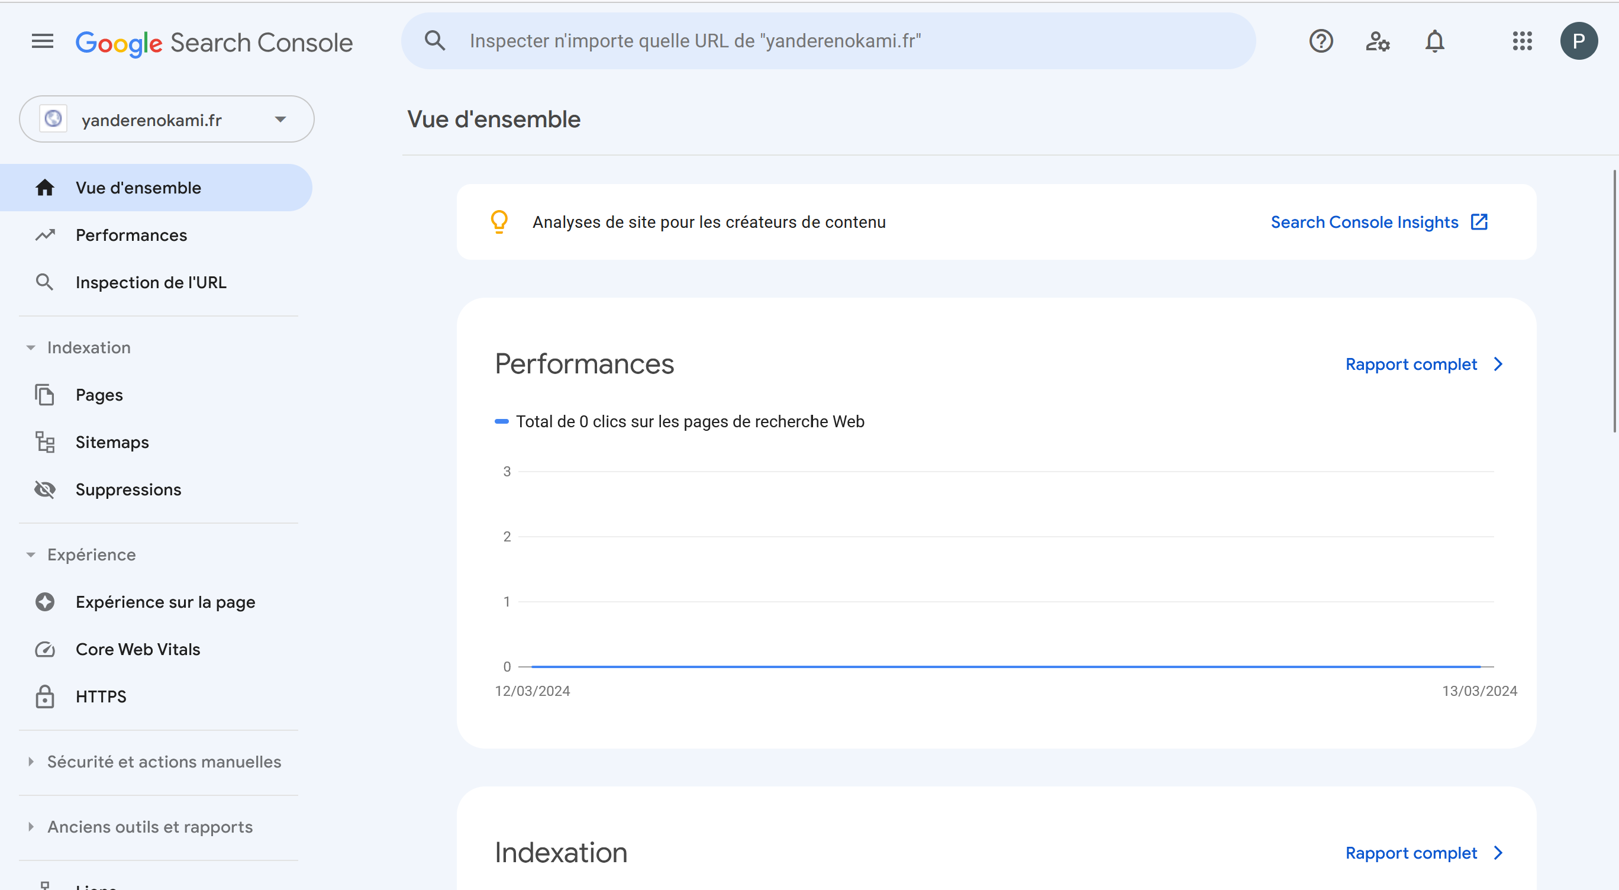Click 'Total de 0 clics' legend text
Image resolution: width=1619 pixels, height=890 pixels.
(690, 421)
